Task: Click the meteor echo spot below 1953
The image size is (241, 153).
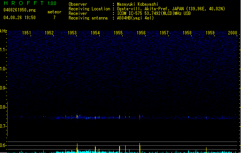Action: [x=77, y=117]
